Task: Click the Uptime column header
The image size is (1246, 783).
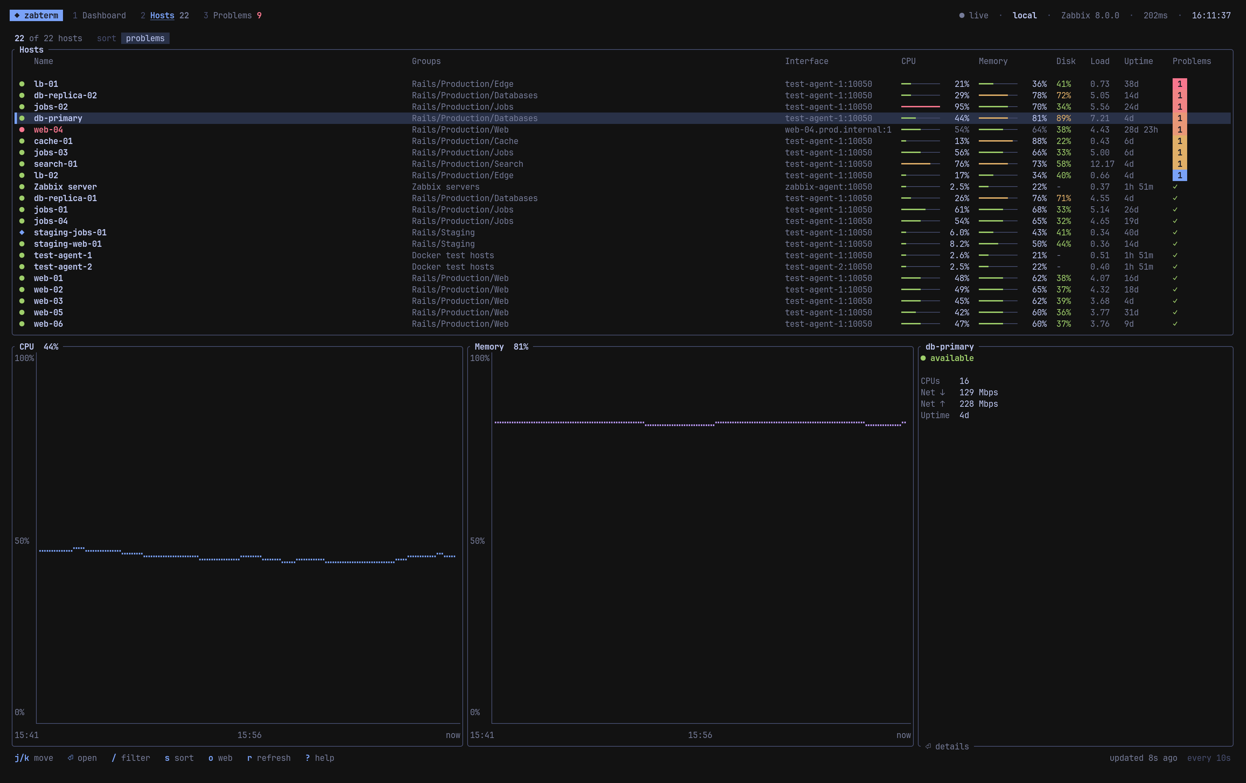Action: pos(1138,61)
